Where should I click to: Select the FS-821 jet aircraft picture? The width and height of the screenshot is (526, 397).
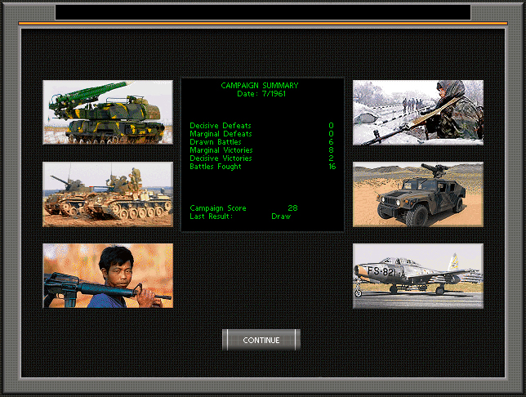tap(418, 276)
